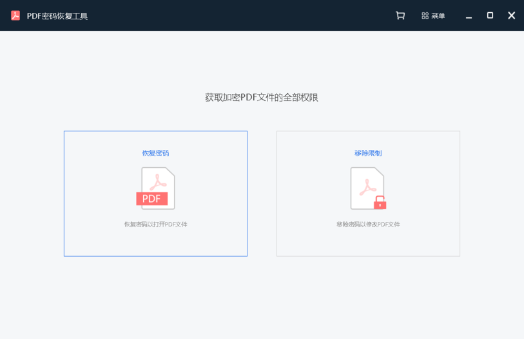Click the red padlock badge
Screen dimensions: 524x339
point(380,203)
